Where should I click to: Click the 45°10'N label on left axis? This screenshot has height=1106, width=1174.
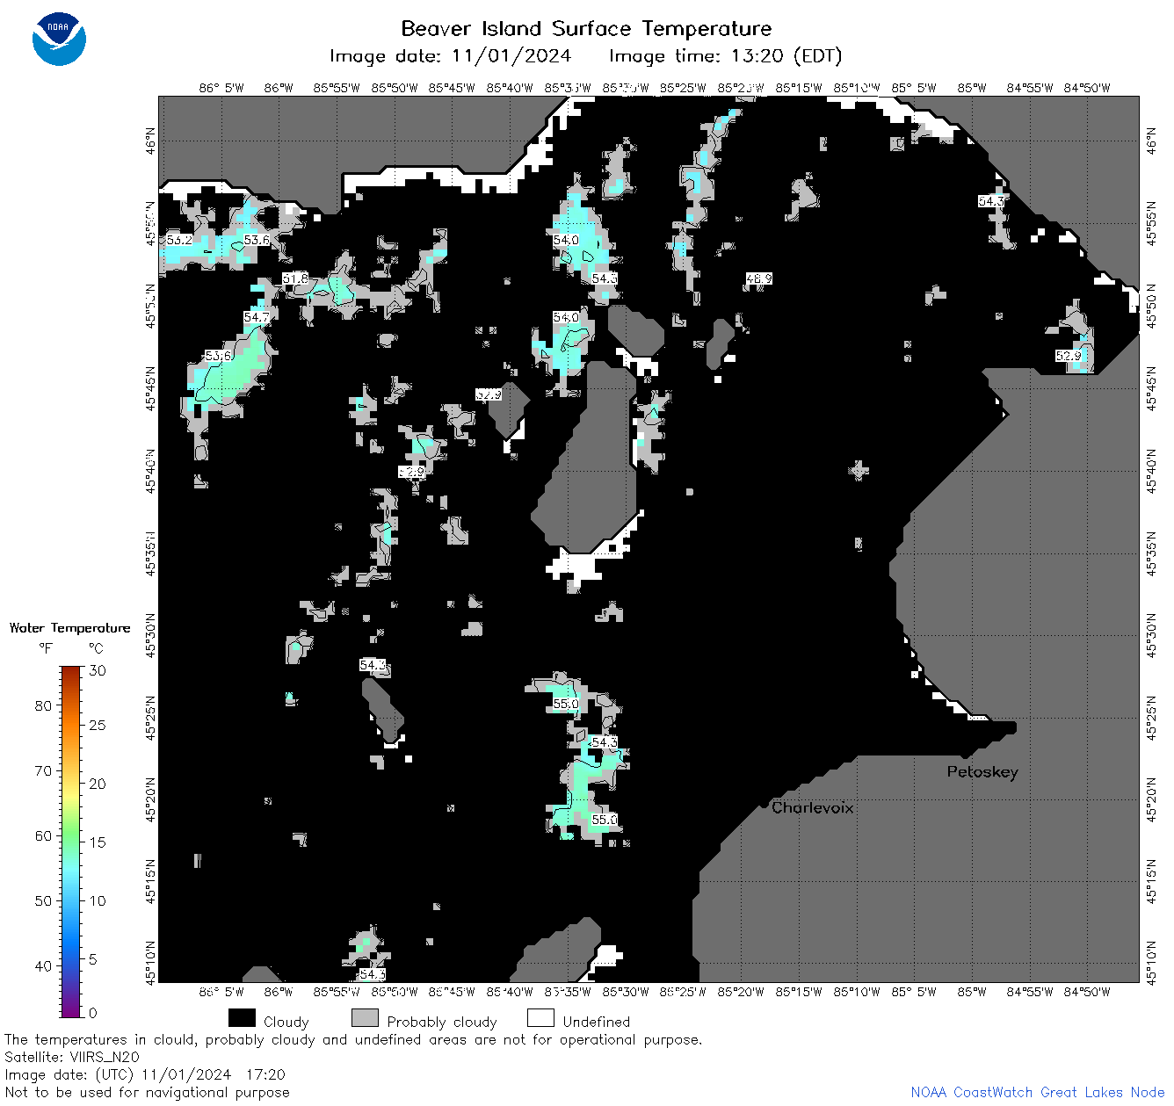151,962
